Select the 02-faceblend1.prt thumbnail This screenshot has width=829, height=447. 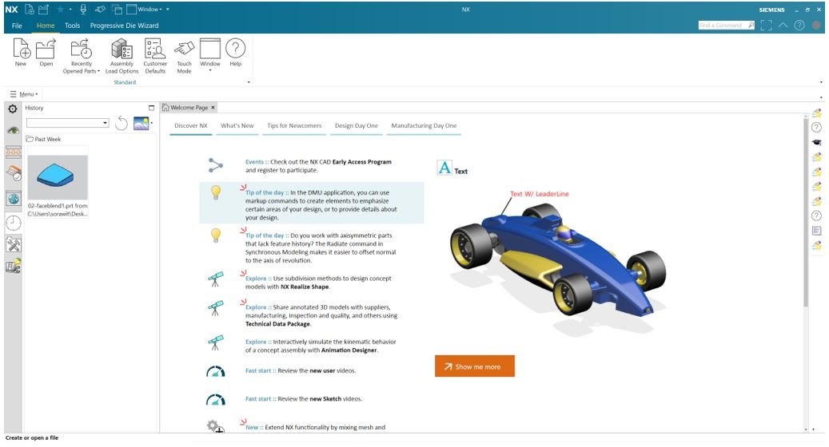pyautogui.click(x=58, y=176)
